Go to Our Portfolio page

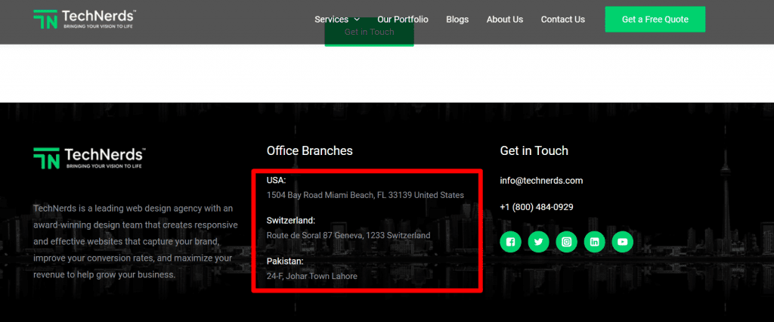pyautogui.click(x=403, y=20)
